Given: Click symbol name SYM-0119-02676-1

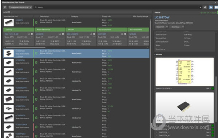Looking at the screenshot, I should (x=164, y=89).
